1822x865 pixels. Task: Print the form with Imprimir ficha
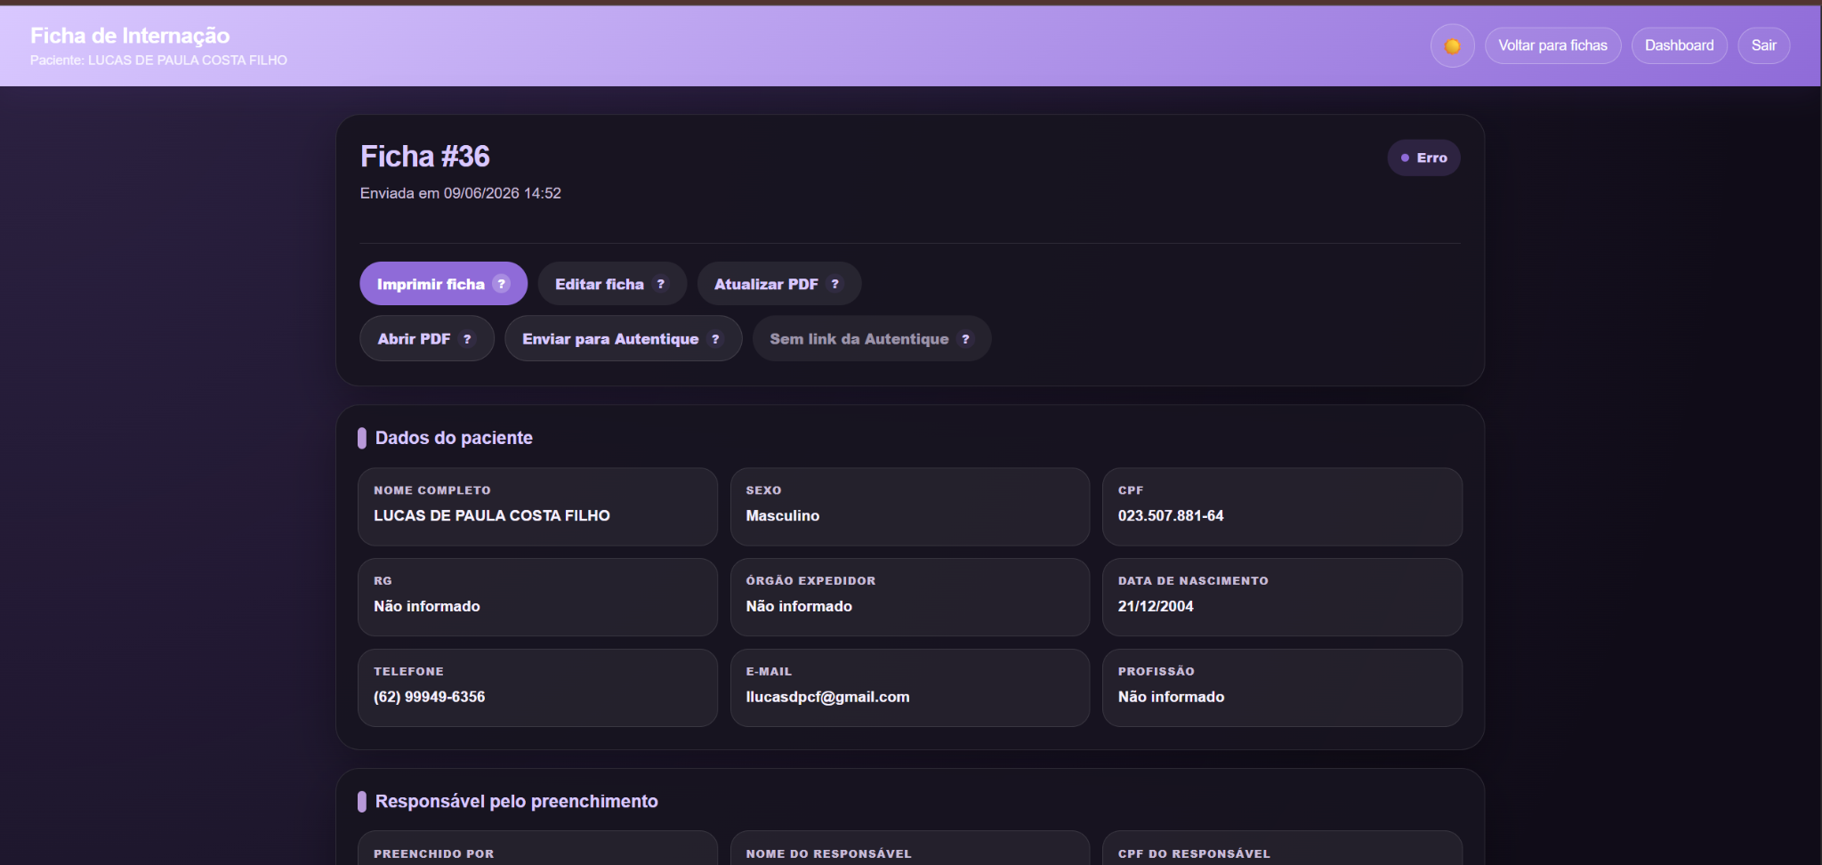[x=443, y=284]
